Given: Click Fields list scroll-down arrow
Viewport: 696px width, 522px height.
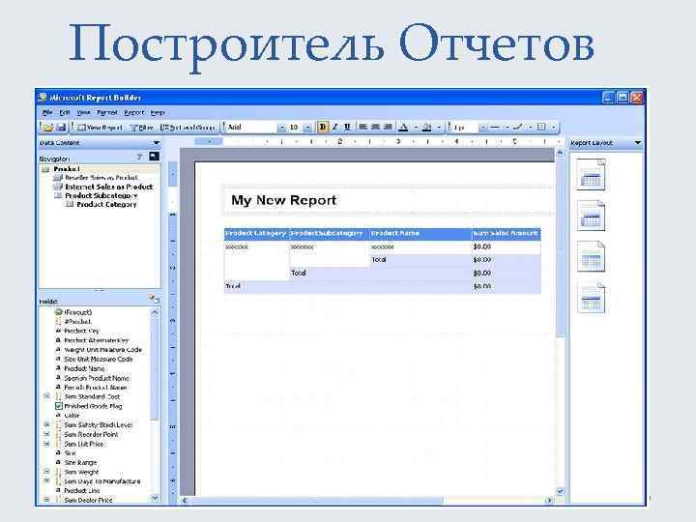Looking at the screenshot, I should (x=155, y=498).
